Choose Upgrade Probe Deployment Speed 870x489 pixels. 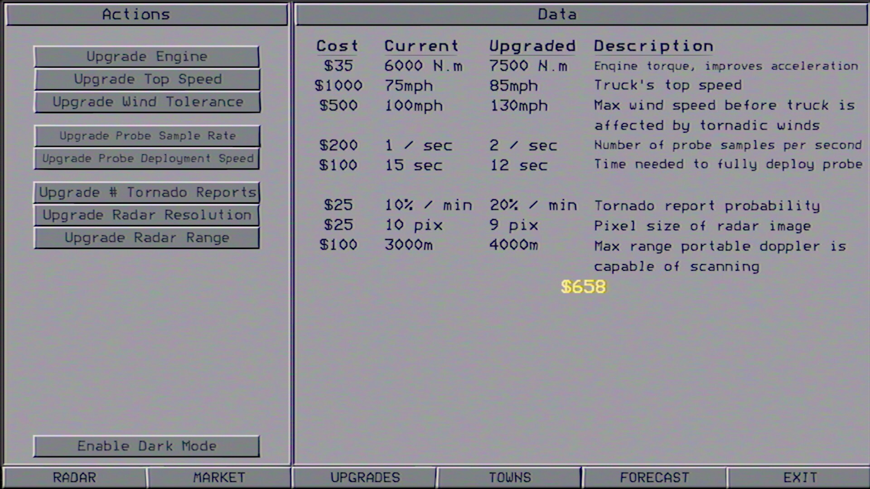point(147,158)
